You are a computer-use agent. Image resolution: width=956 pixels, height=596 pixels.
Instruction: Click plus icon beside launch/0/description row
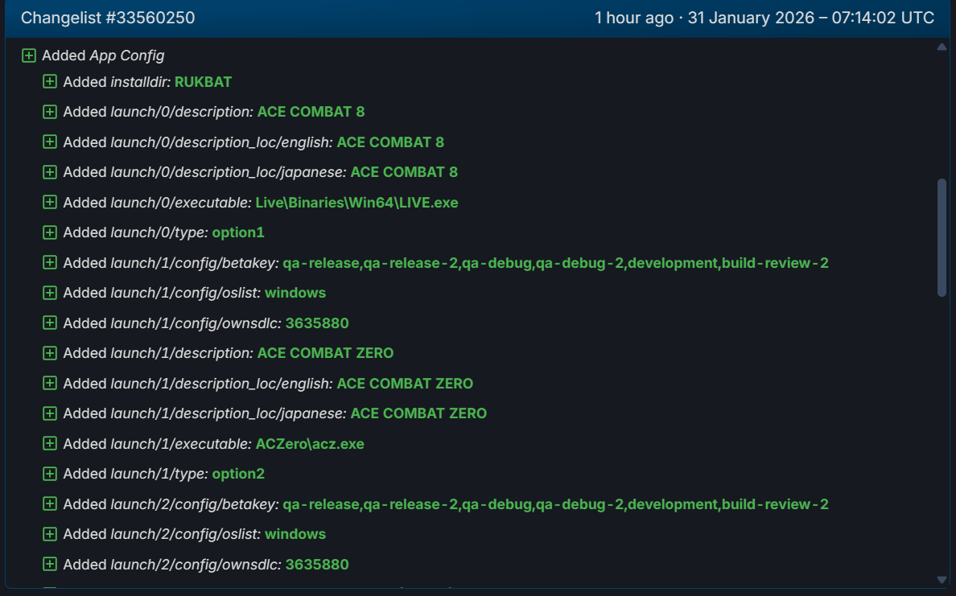pos(50,112)
